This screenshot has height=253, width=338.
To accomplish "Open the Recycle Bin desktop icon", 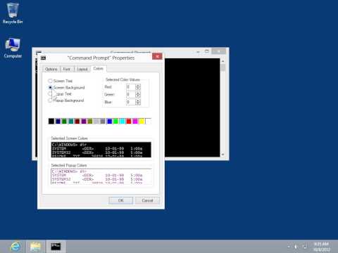I will coord(13,13).
